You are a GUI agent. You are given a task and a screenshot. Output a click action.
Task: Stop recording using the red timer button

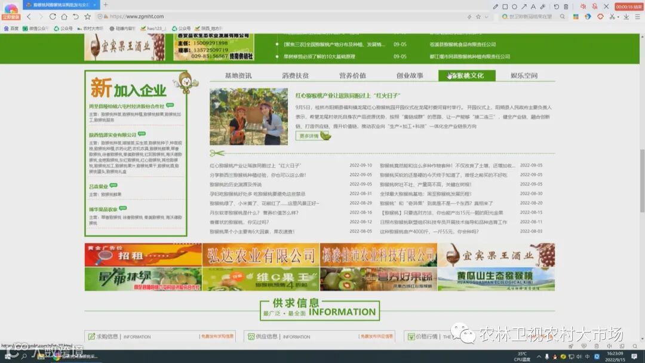(x=628, y=7)
